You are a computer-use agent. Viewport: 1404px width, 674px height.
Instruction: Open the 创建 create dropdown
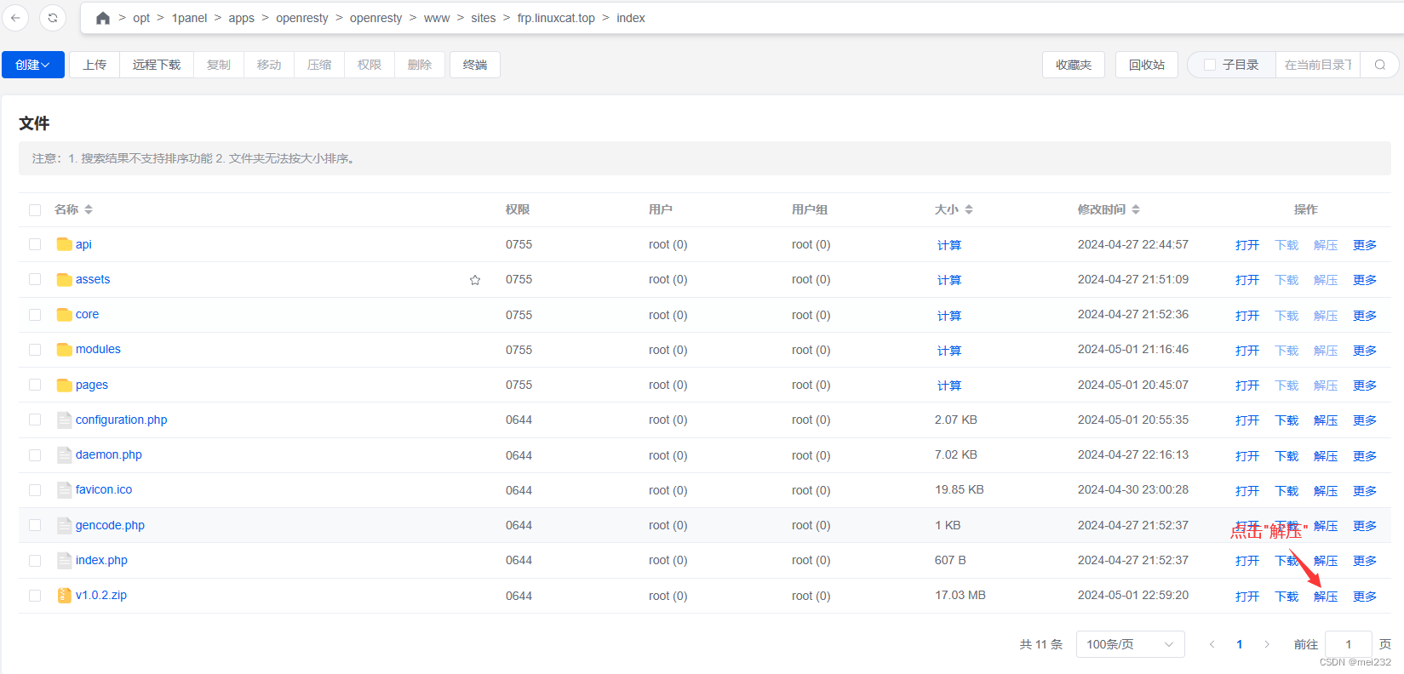click(x=32, y=65)
